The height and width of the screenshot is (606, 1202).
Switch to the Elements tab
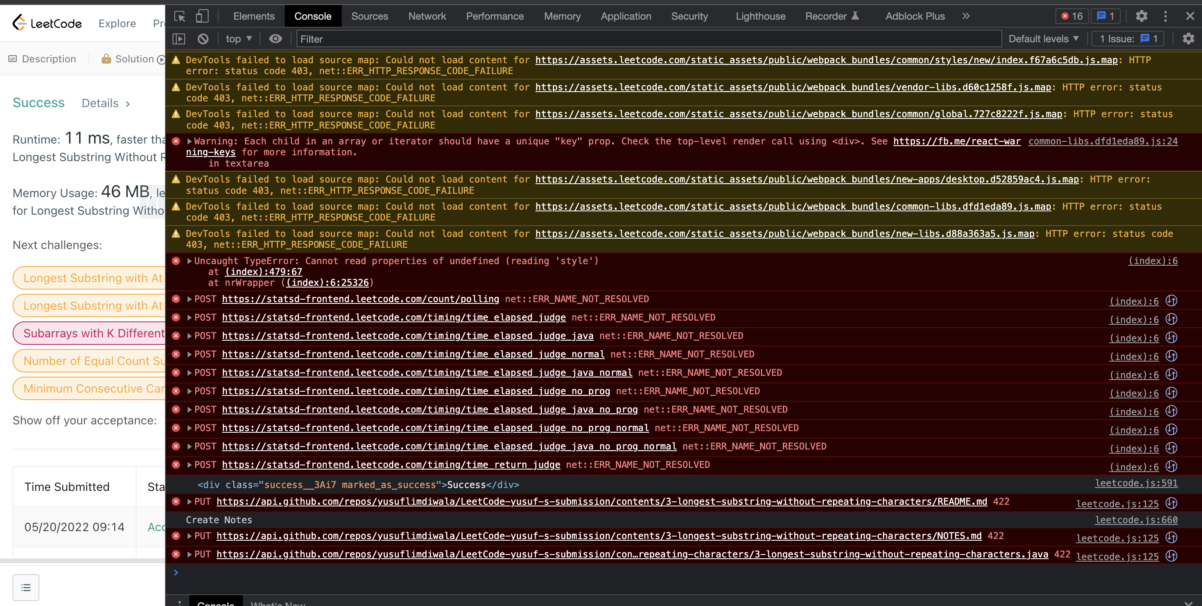pyautogui.click(x=253, y=16)
